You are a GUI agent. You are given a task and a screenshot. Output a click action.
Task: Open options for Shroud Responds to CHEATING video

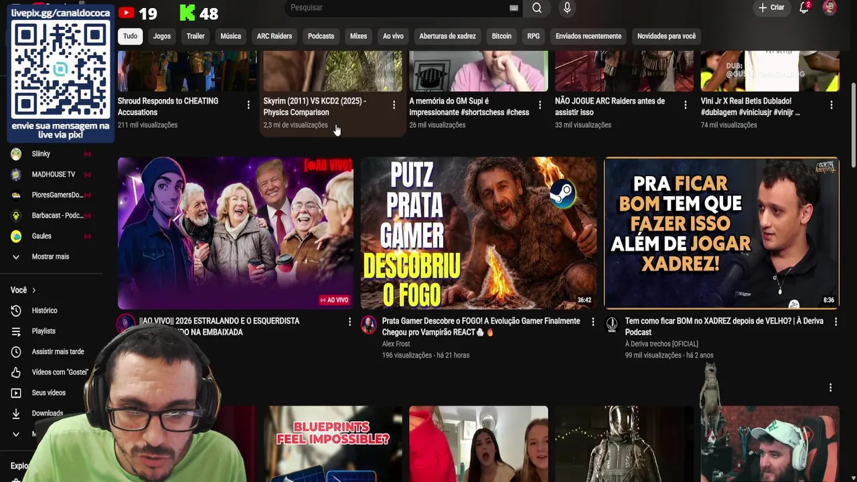pyautogui.click(x=248, y=105)
